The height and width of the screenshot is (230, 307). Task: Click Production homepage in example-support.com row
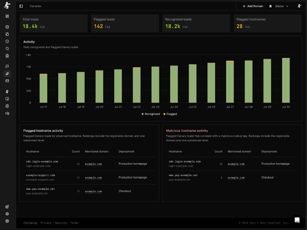coord(133,178)
